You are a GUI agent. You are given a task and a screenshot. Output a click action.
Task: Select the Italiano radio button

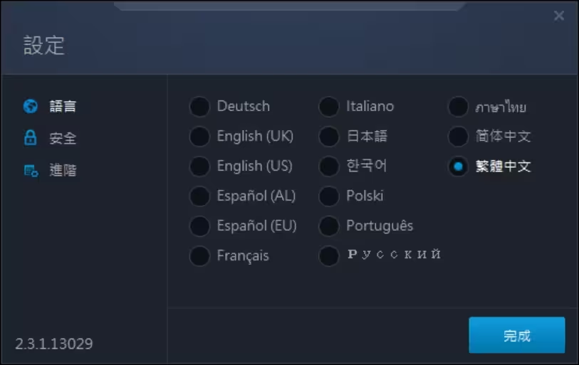click(x=328, y=107)
